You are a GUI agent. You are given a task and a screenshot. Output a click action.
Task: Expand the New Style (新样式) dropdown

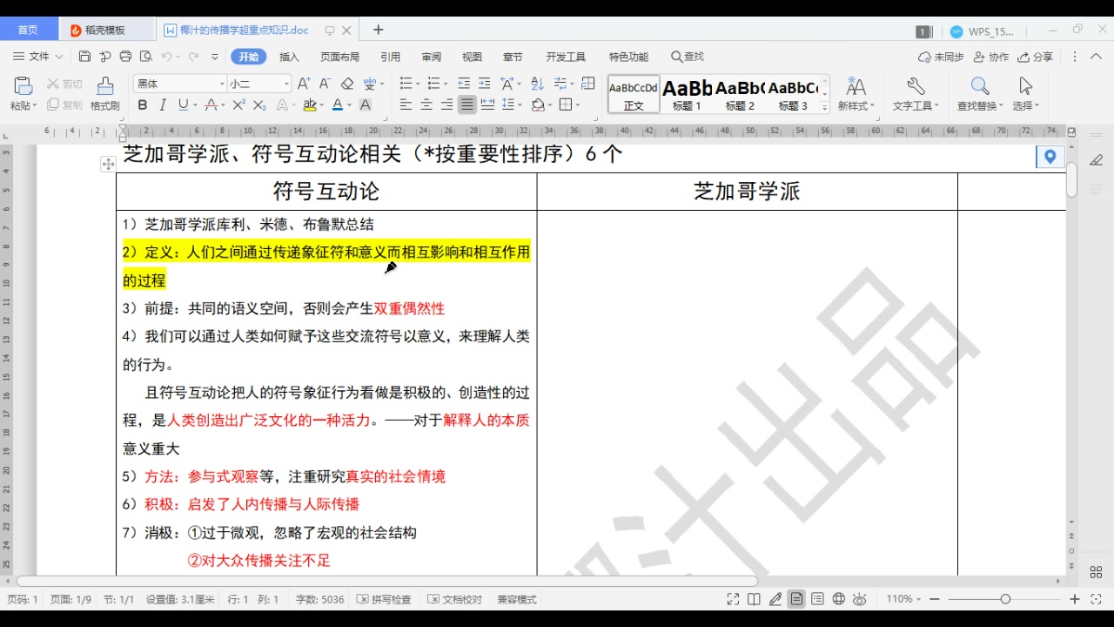[x=856, y=106]
